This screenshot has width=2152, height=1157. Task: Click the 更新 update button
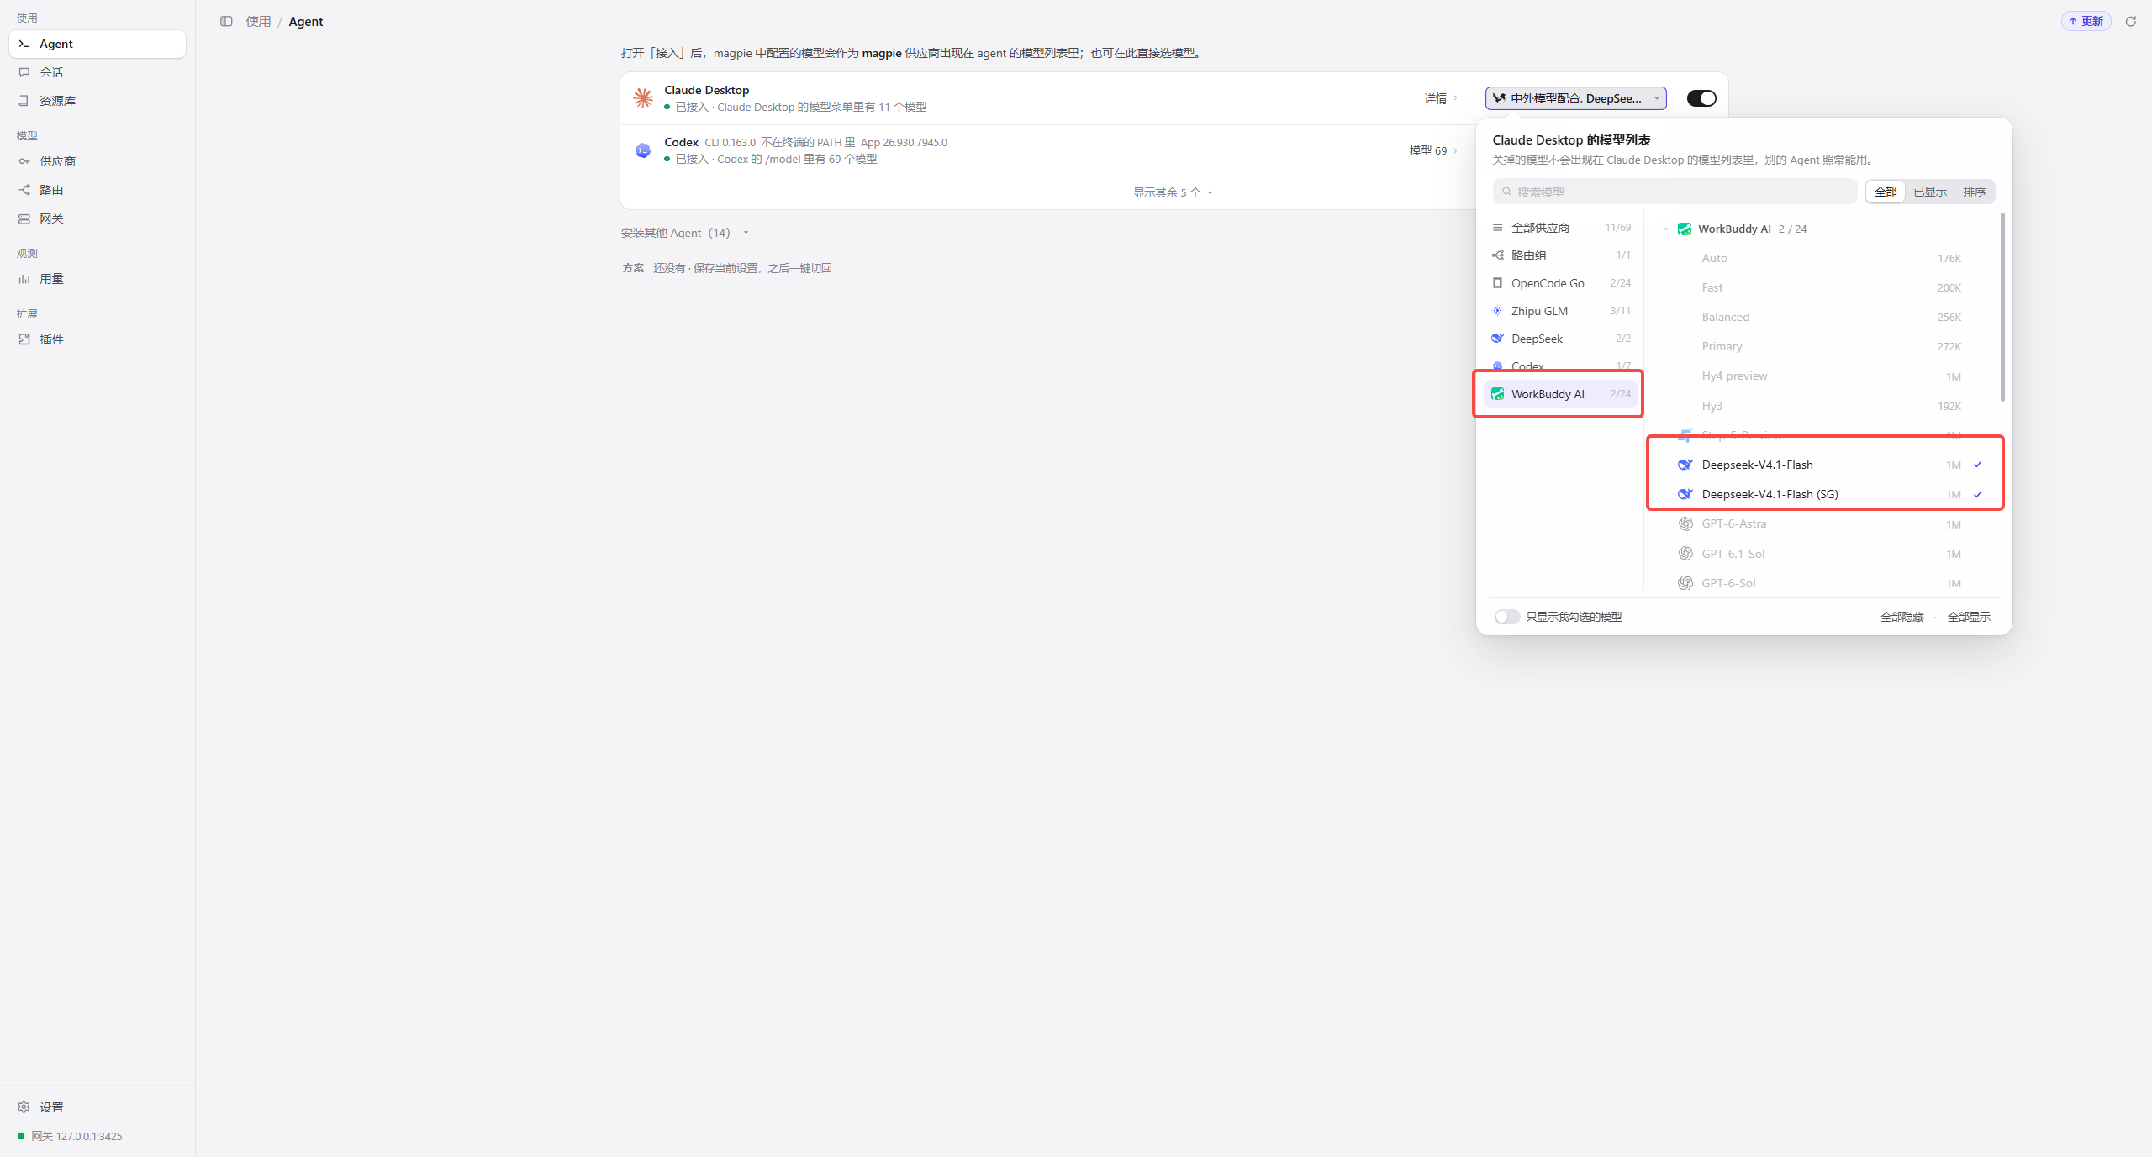coord(2086,22)
